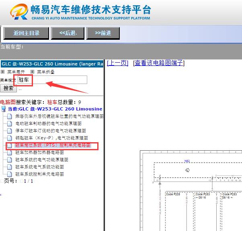Open 电动驻车制动器的电气功能原理图
The width and height of the screenshot is (242, 231).
coord(48,123)
